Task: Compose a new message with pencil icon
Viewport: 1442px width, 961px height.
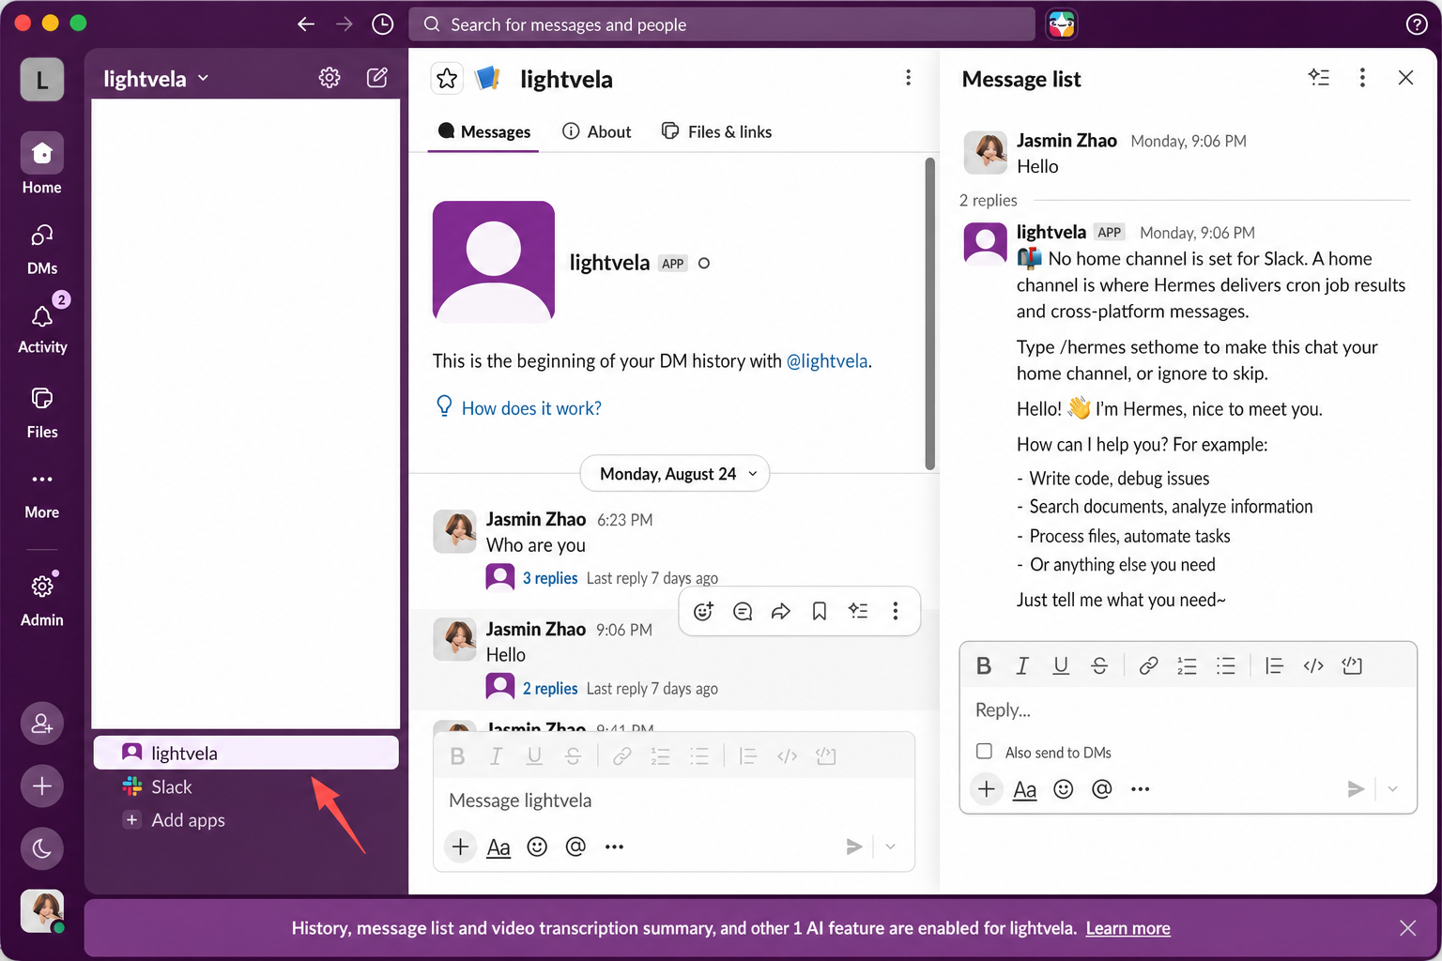Action: tap(377, 78)
